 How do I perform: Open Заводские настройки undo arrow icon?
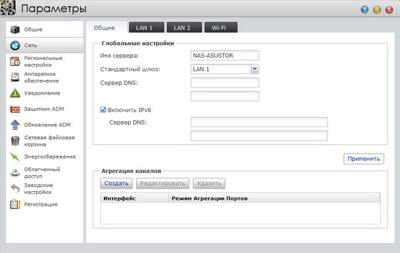pyautogui.click(x=15, y=189)
